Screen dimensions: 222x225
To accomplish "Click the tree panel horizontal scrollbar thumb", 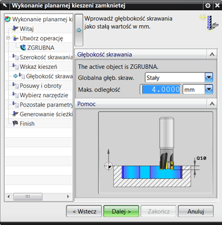I will [x=28, y=197].
